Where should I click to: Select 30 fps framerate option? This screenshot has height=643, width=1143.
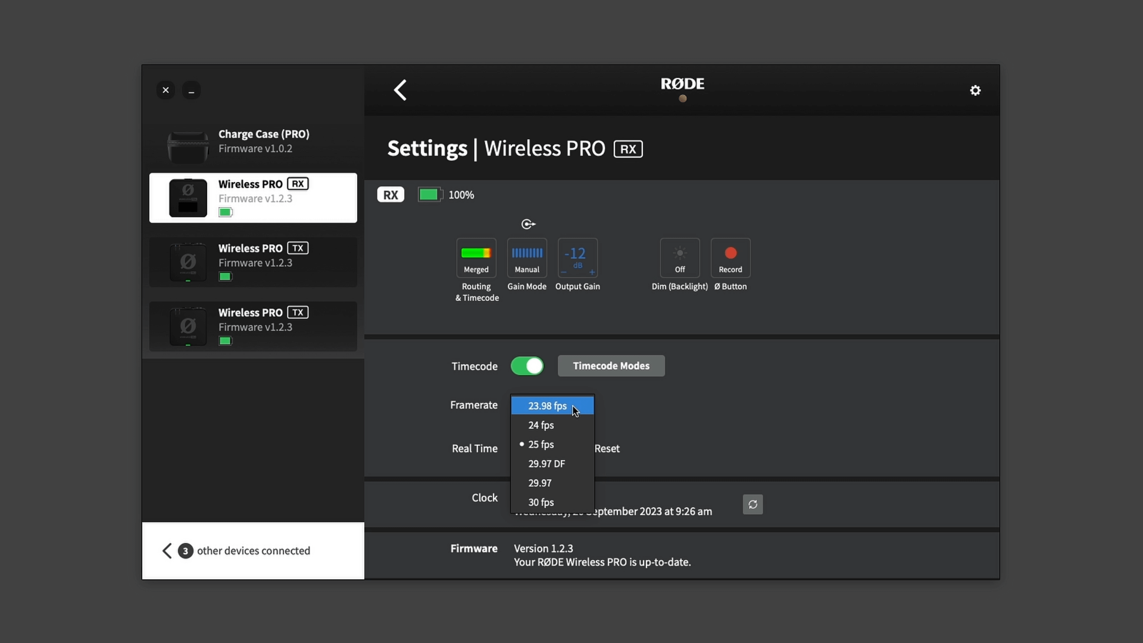coord(542,502)
